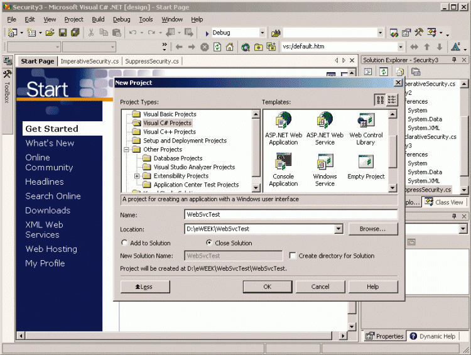
Task: Open the Undo history dropdown arrow
Action: pos(141,33)
